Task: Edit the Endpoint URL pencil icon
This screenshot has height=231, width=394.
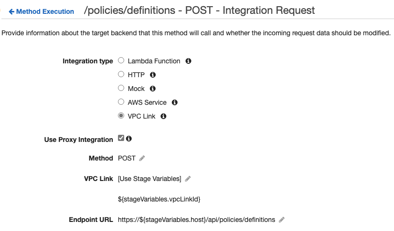Action: click(282, 220)
